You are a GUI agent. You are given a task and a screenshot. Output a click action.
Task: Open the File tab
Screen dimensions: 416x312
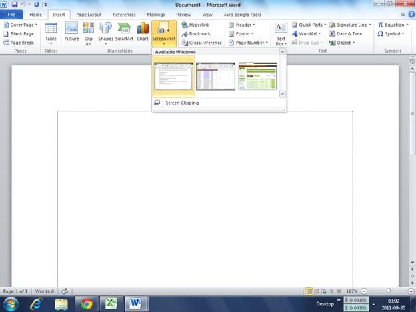11,14
